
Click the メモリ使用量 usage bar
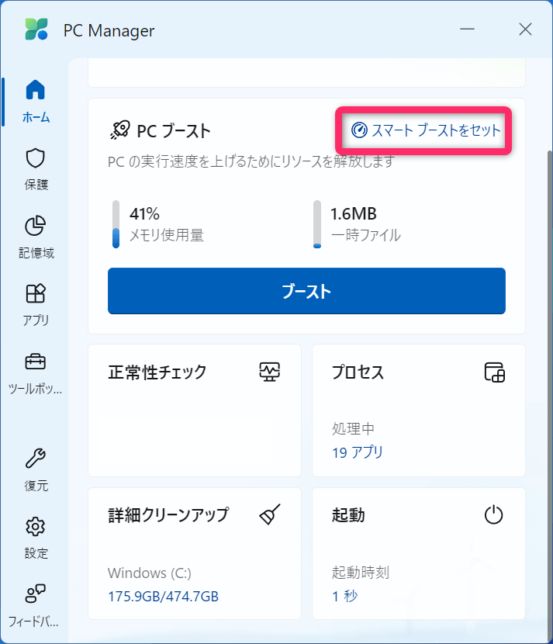pyautogui.click(x=116, y=224)
